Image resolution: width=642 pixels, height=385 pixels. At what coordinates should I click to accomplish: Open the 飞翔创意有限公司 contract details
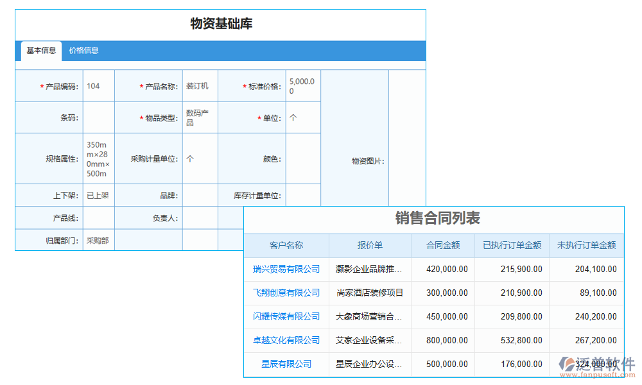coord(286,293)
